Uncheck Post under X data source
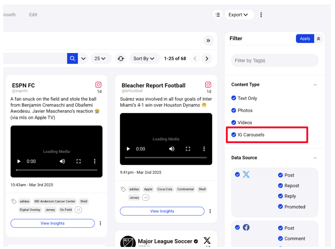The width and height of the screenshot is (335, 249). (x=281, y=175)
